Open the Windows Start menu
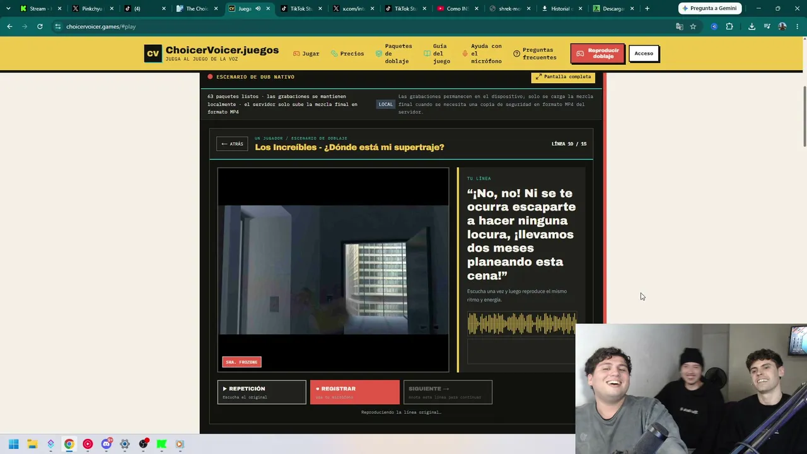Viewport: 807px width, 454px height. point(13,444)
